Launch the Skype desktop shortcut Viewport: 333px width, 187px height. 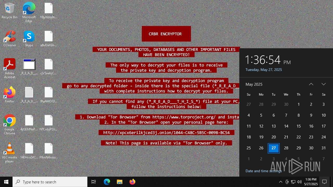(29, 39)
